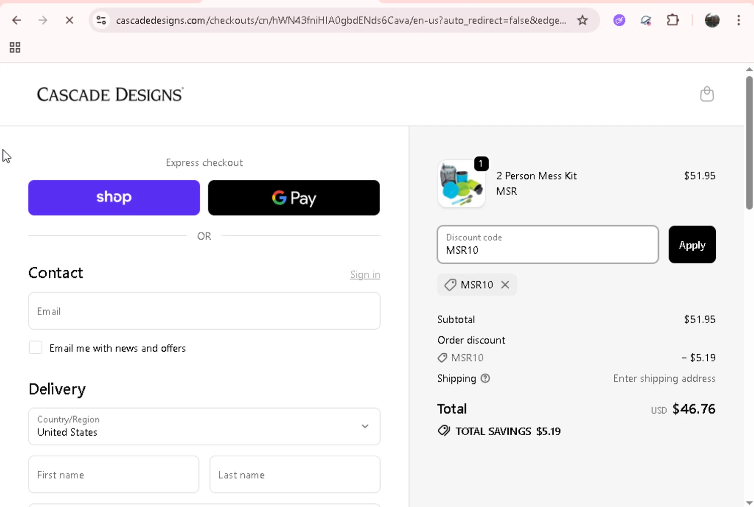The image size is (754, 507).
Task: Click the Discount code input field
Action: pyautogui.click(x=548, y=245)
